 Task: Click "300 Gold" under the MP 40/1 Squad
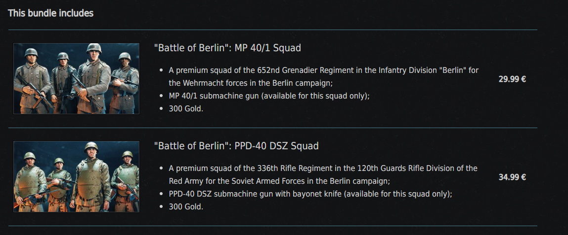186,108
